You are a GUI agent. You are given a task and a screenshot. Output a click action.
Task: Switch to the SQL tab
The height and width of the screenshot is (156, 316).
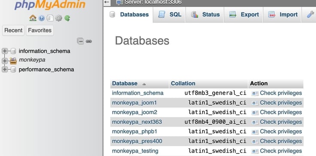(170, 15)
